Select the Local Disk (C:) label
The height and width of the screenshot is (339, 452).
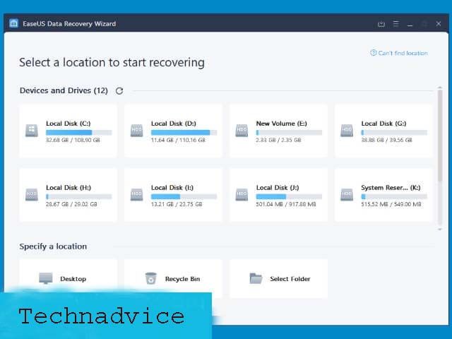69,124
